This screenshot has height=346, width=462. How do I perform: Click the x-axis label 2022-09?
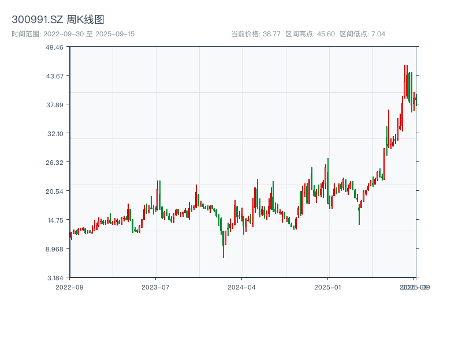[x=69, y=287]
